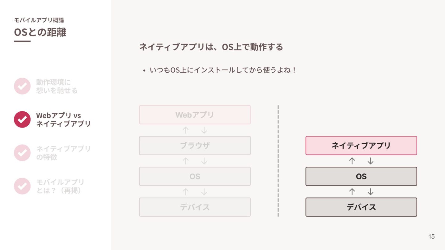Click the faded up arrow under the Webアプリ box
This screenshot has width=445, height=250.
click(185, 130)
